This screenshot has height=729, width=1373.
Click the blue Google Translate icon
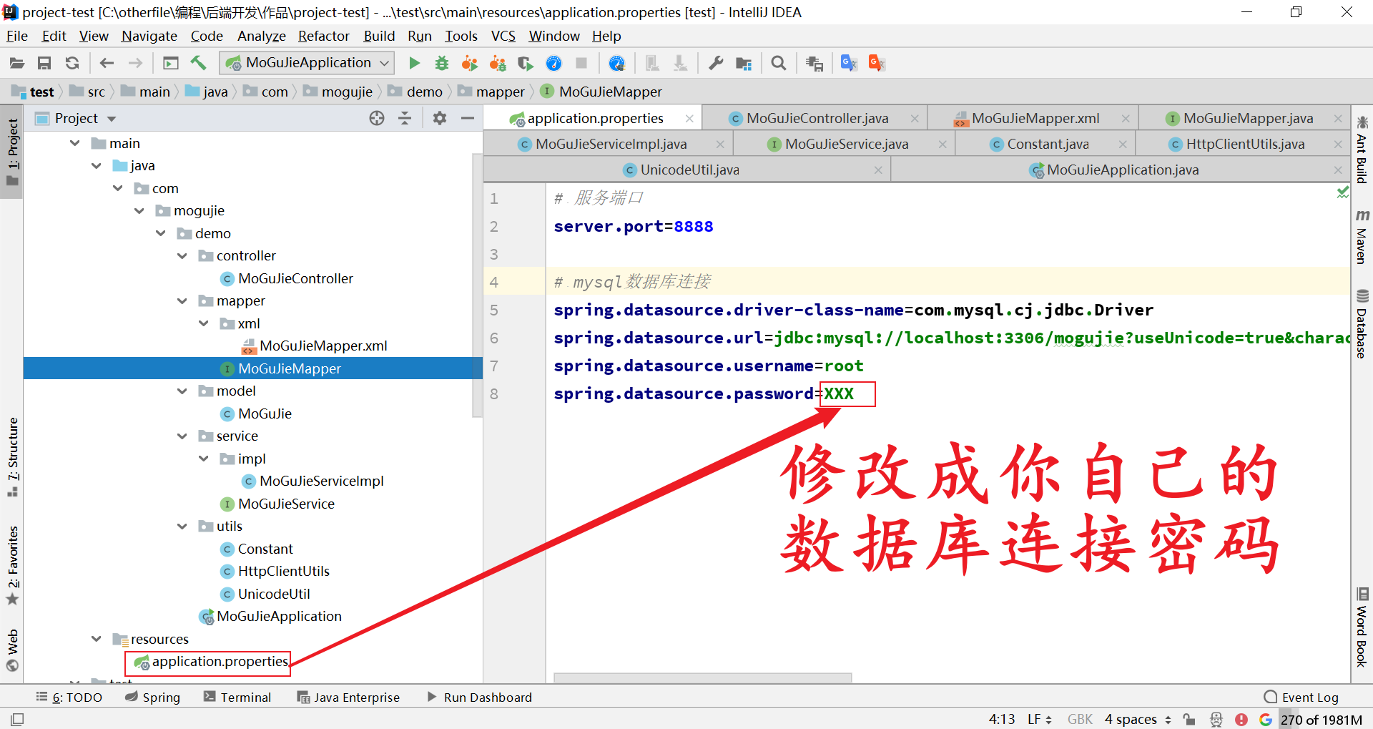(849, 63)
